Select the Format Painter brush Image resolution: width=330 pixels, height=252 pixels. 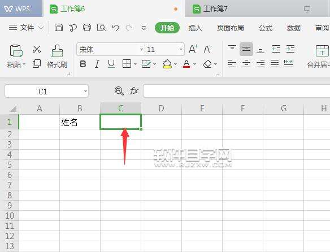click(x=57, y=51)
